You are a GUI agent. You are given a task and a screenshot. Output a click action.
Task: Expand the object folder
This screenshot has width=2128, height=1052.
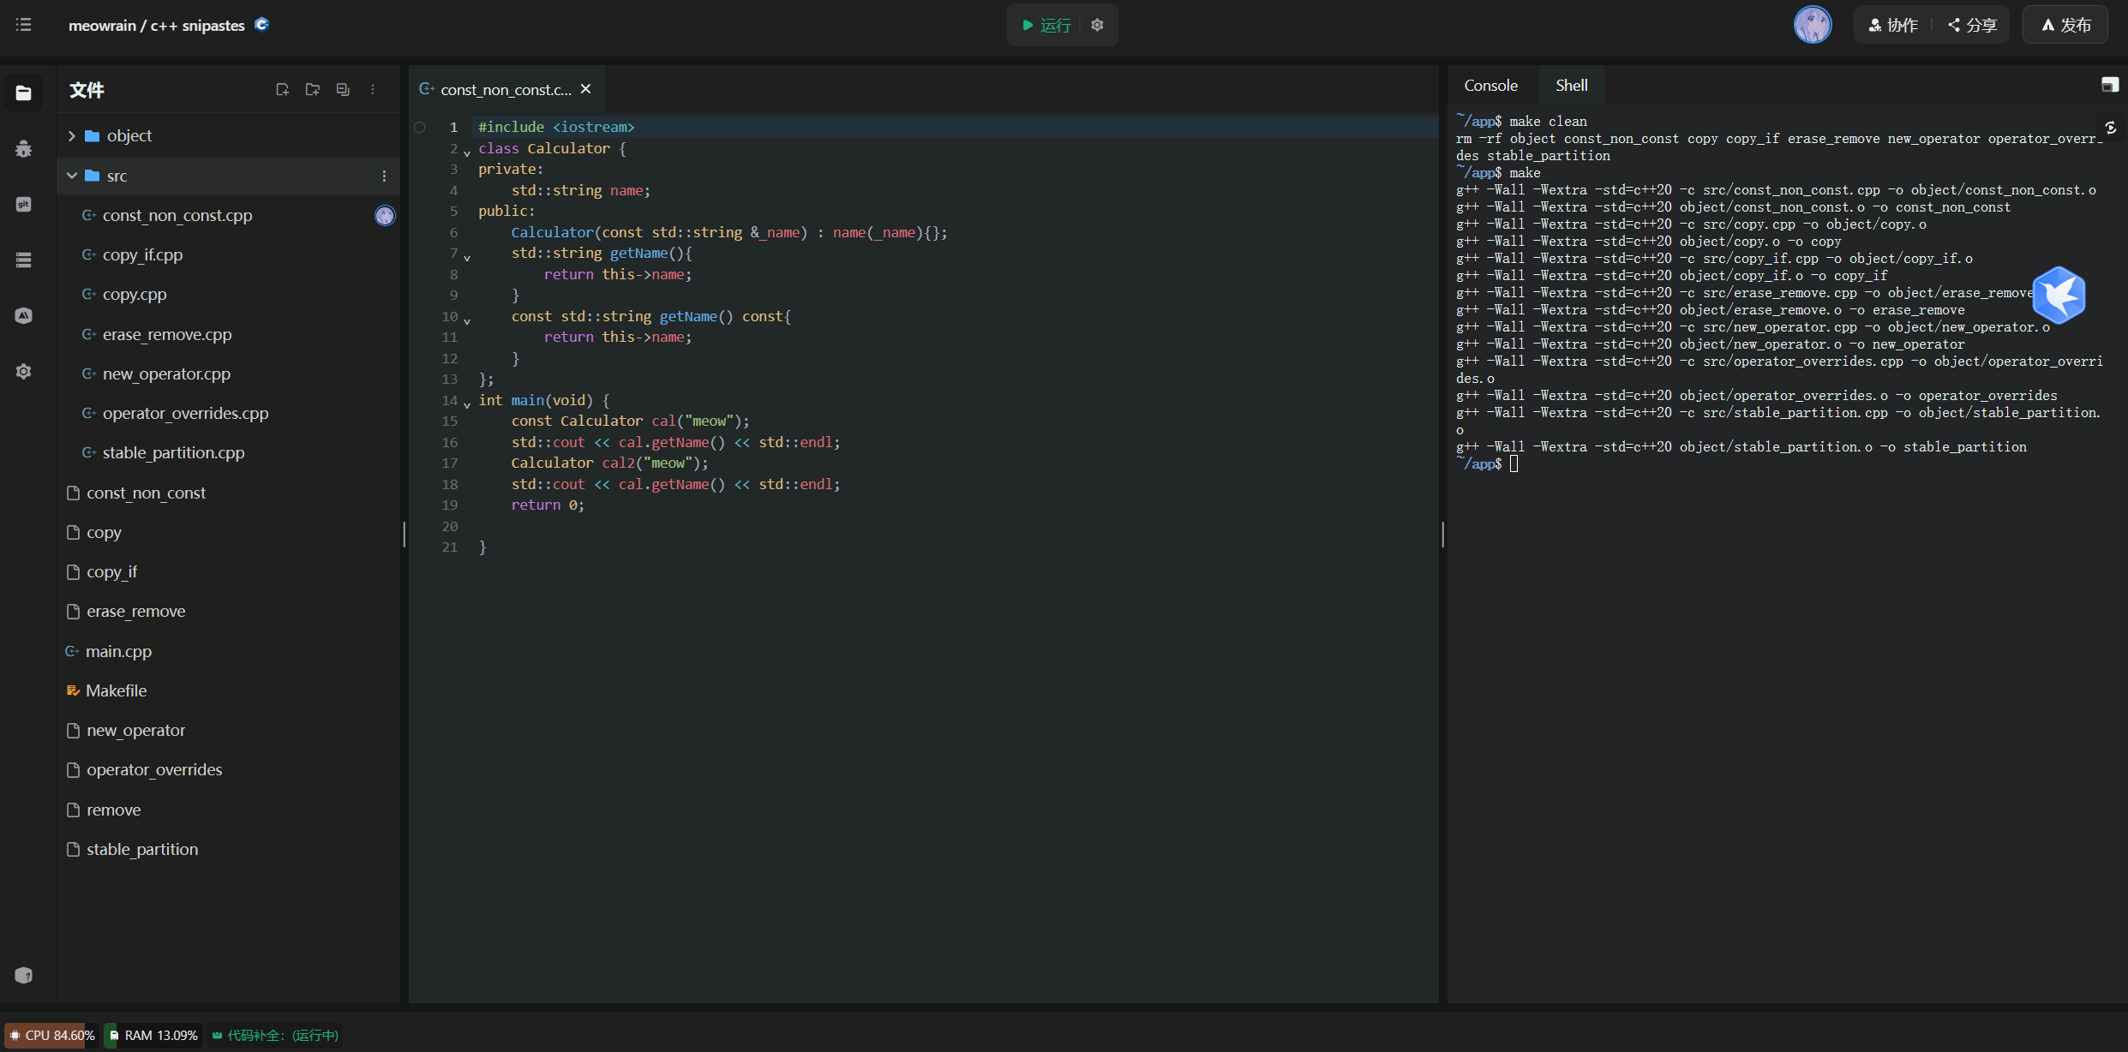tap(72, 135)
